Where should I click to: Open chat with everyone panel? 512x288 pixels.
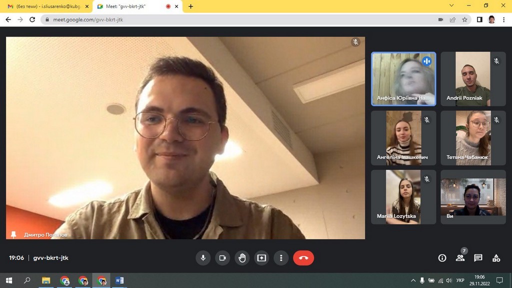coord(478,258)
